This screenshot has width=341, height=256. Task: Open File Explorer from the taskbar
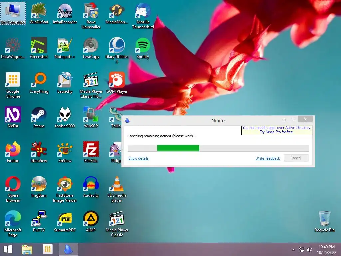(27, 249)
